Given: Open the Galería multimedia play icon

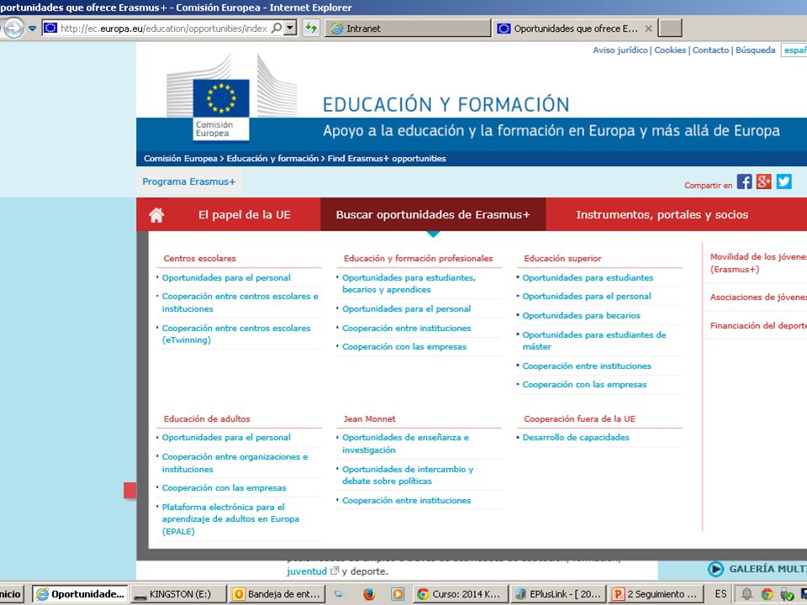Looking at the screenshot, I should pyautogui.click(x=715, y=569).
